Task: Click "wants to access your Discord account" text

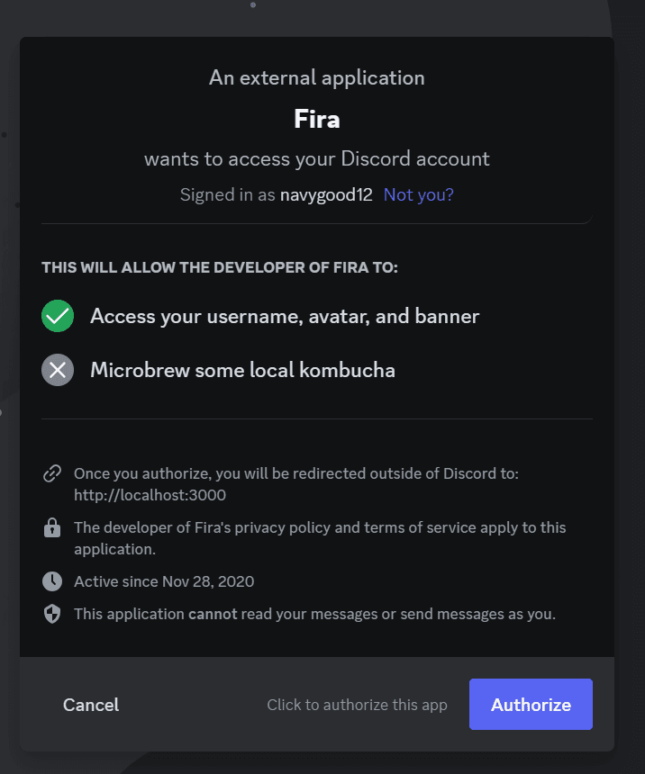Action: pos(317,159)
